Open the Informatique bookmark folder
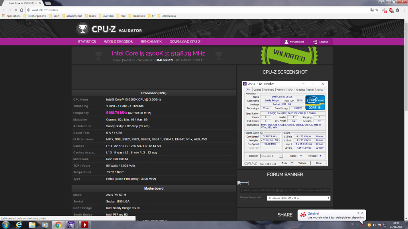Viewport: 408px width, 229px height. click(x=167, y=16)
